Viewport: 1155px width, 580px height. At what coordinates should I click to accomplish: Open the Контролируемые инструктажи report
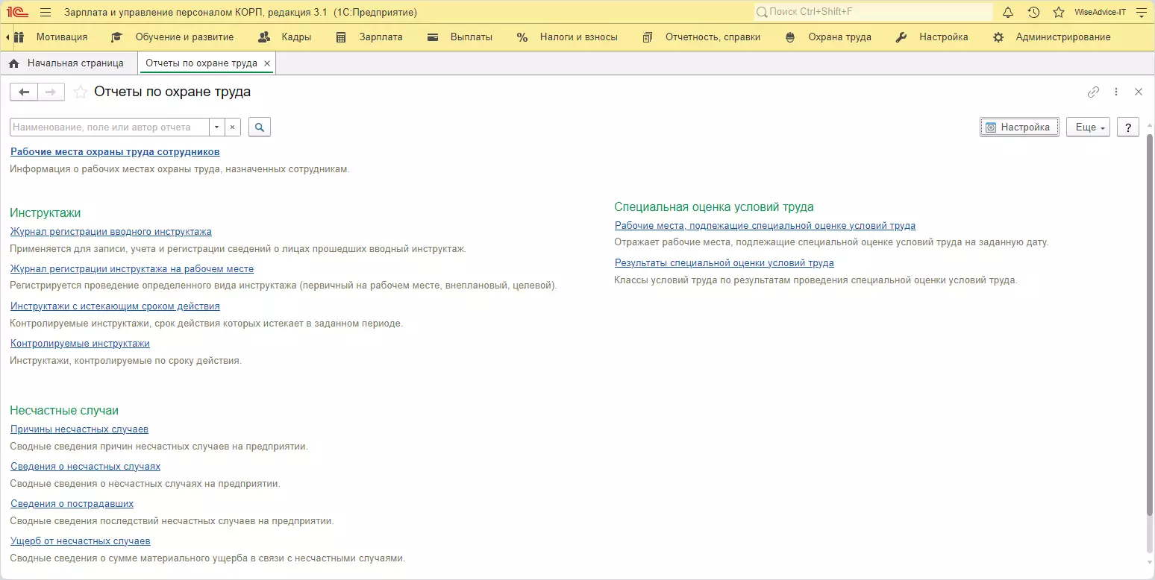[80, 343]
